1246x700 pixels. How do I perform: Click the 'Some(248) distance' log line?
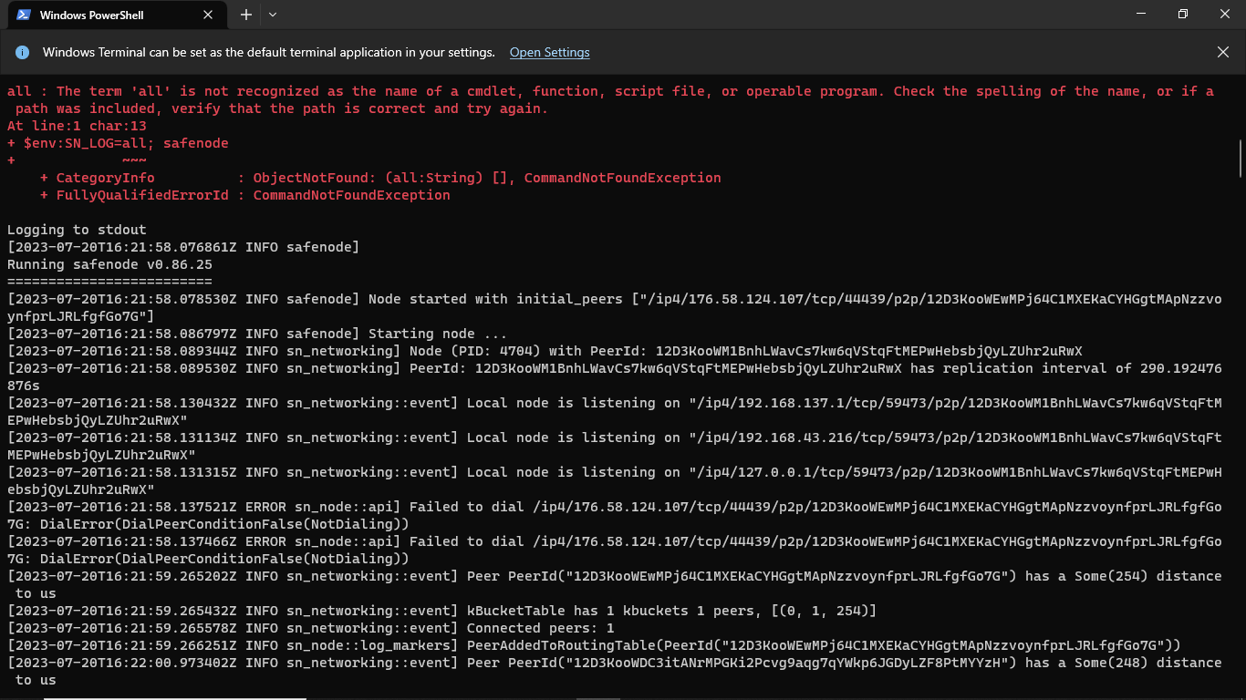pyautogui.click(x=614, y=671)
